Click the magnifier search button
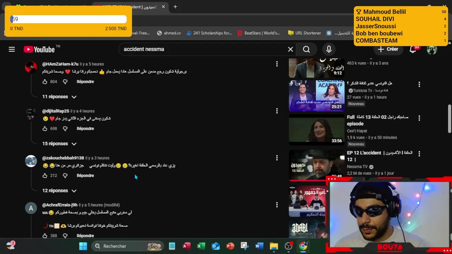Image resolution: width=452 pixels, height=254 pixels. pos(307,49)
